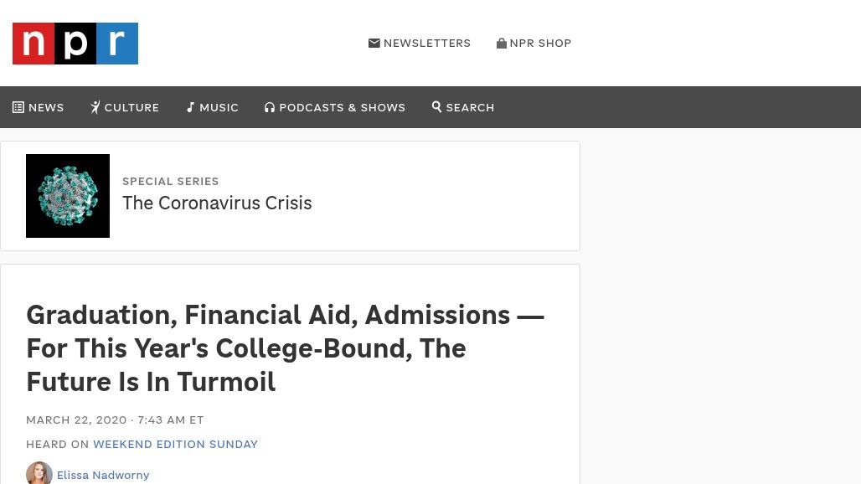Image resolution: width=861 pixels, height=484 pixels.
Task: Open the Music menu
Action: (x=219, y=108)
